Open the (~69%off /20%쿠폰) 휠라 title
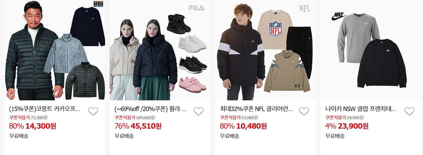The image size is (423, 155). [x=150, y=109]
